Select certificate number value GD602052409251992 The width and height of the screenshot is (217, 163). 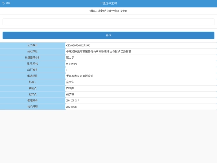point(78,45)
